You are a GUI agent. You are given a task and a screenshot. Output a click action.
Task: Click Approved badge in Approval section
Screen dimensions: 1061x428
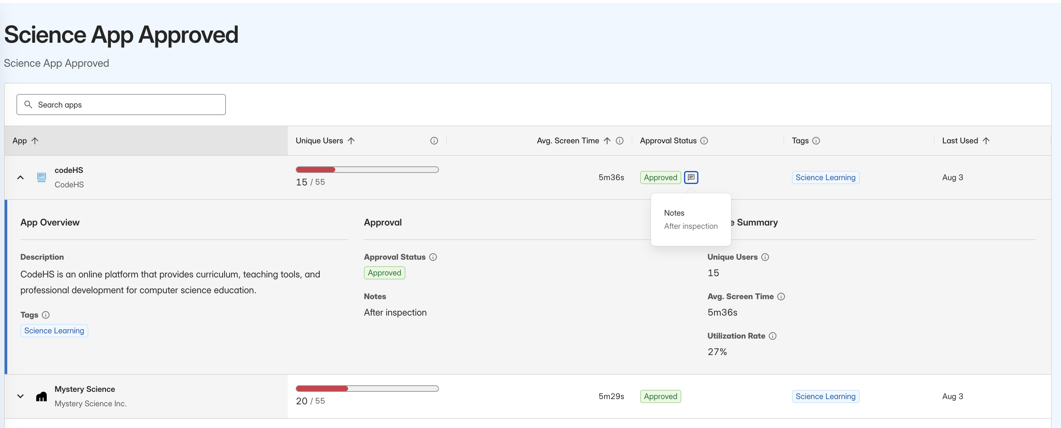point(384,273)
